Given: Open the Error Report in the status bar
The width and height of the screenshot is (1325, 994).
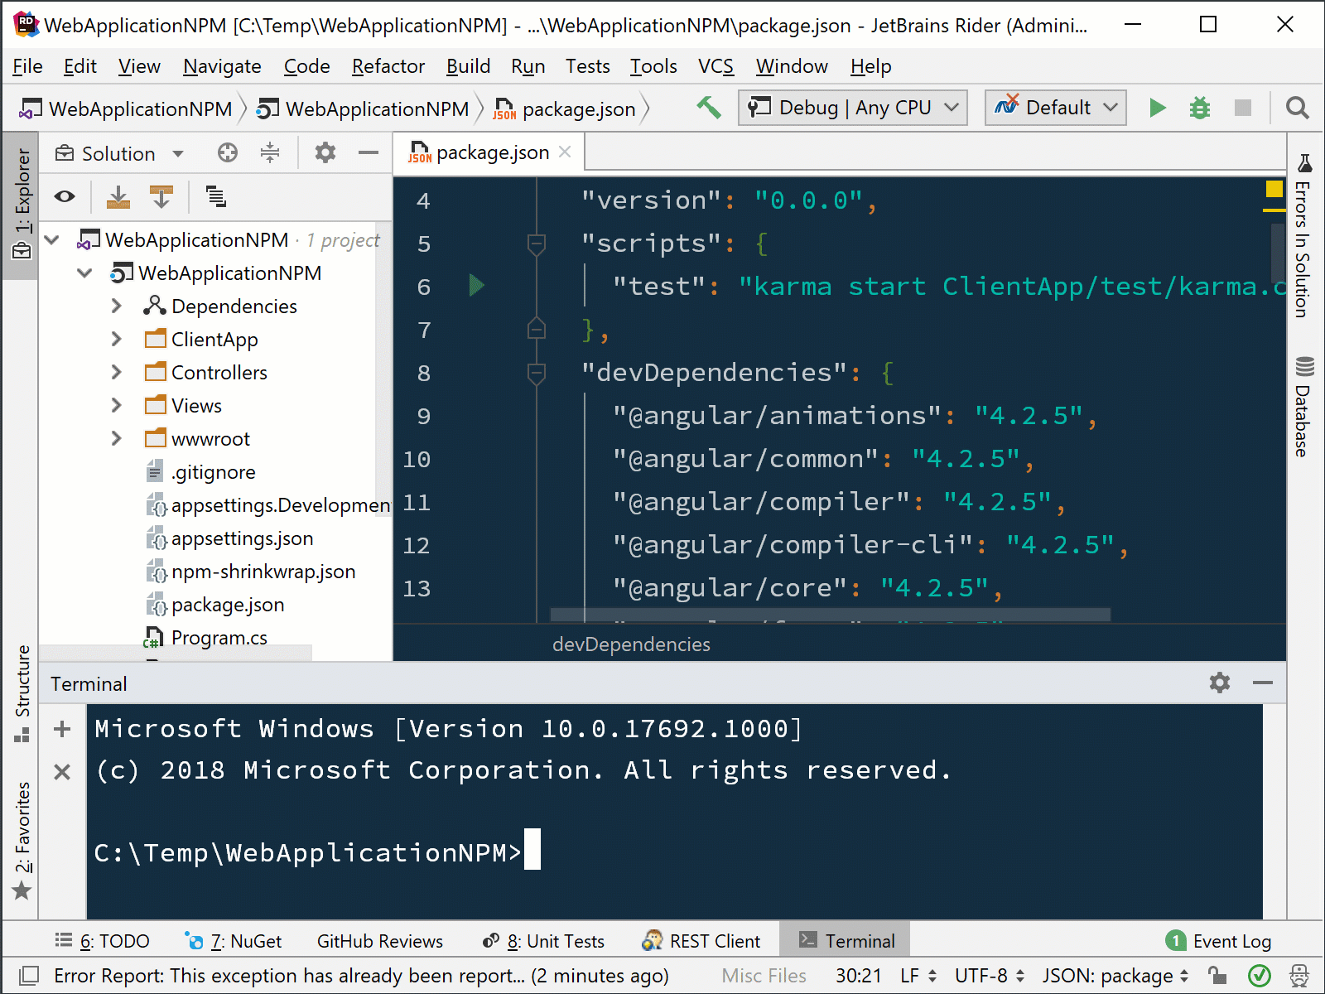Looking at the screenshot, I should click(348, 976).
